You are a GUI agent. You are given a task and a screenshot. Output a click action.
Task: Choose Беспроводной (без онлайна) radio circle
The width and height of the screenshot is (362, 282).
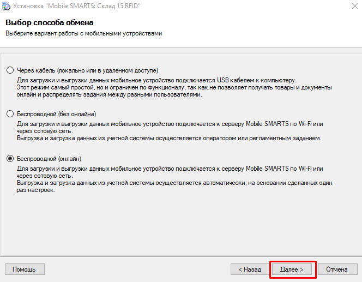10,113
